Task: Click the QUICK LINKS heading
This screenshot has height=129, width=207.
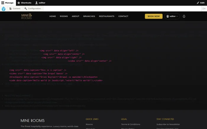Action: [92, 119]
